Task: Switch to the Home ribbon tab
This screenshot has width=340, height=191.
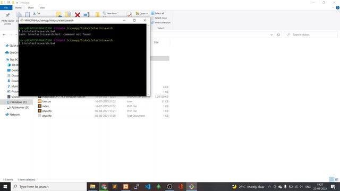Action: click(x=19, y=7)
